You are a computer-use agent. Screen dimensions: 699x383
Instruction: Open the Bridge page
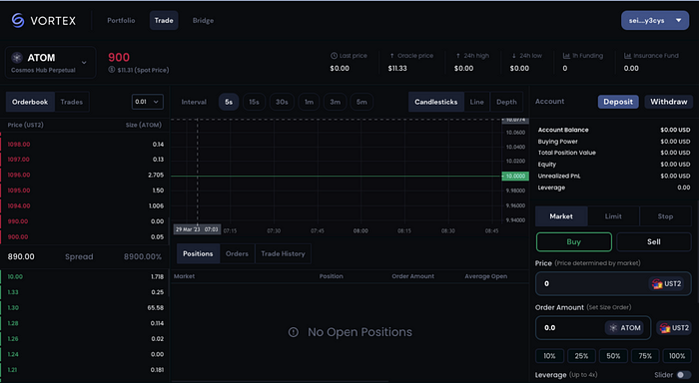coord(203,21)
